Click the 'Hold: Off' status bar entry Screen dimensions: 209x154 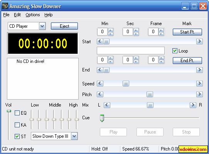tap(99, 149)
